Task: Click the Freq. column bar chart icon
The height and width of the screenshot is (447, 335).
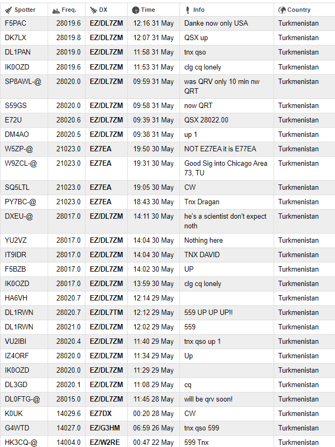Action: coord(56,11)
